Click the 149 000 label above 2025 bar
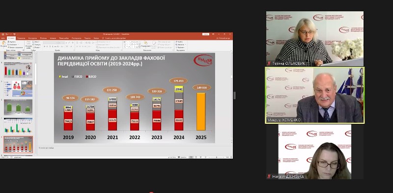Screen dimensions: 393x193 (x=202, y=87)
